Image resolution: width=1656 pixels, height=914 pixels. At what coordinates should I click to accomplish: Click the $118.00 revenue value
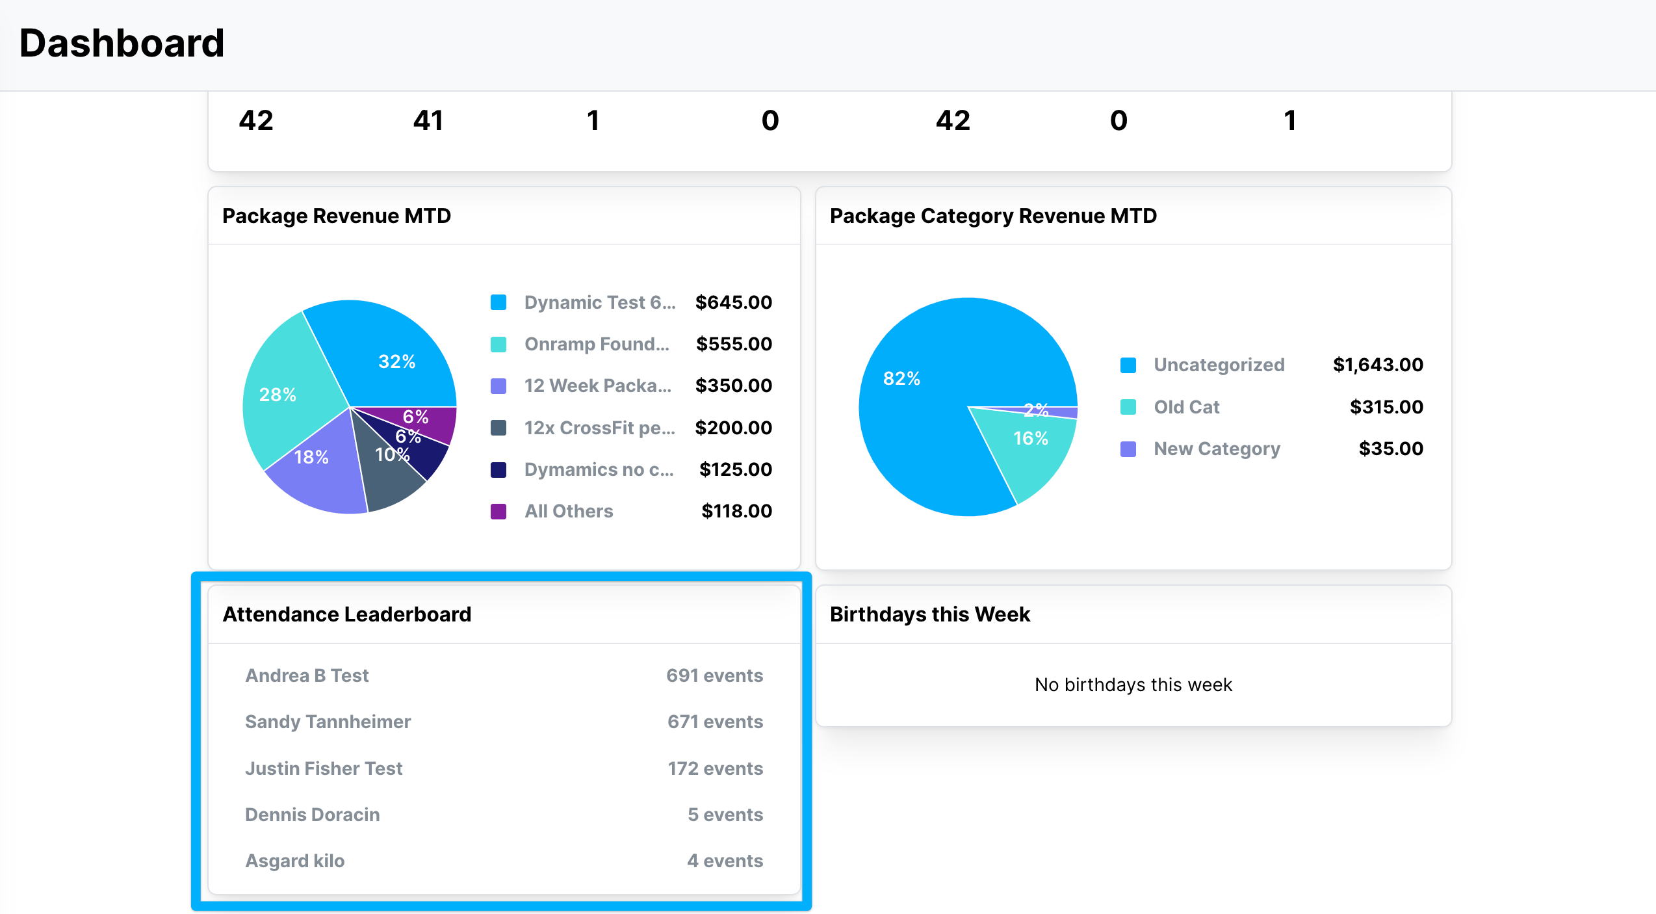737,511
